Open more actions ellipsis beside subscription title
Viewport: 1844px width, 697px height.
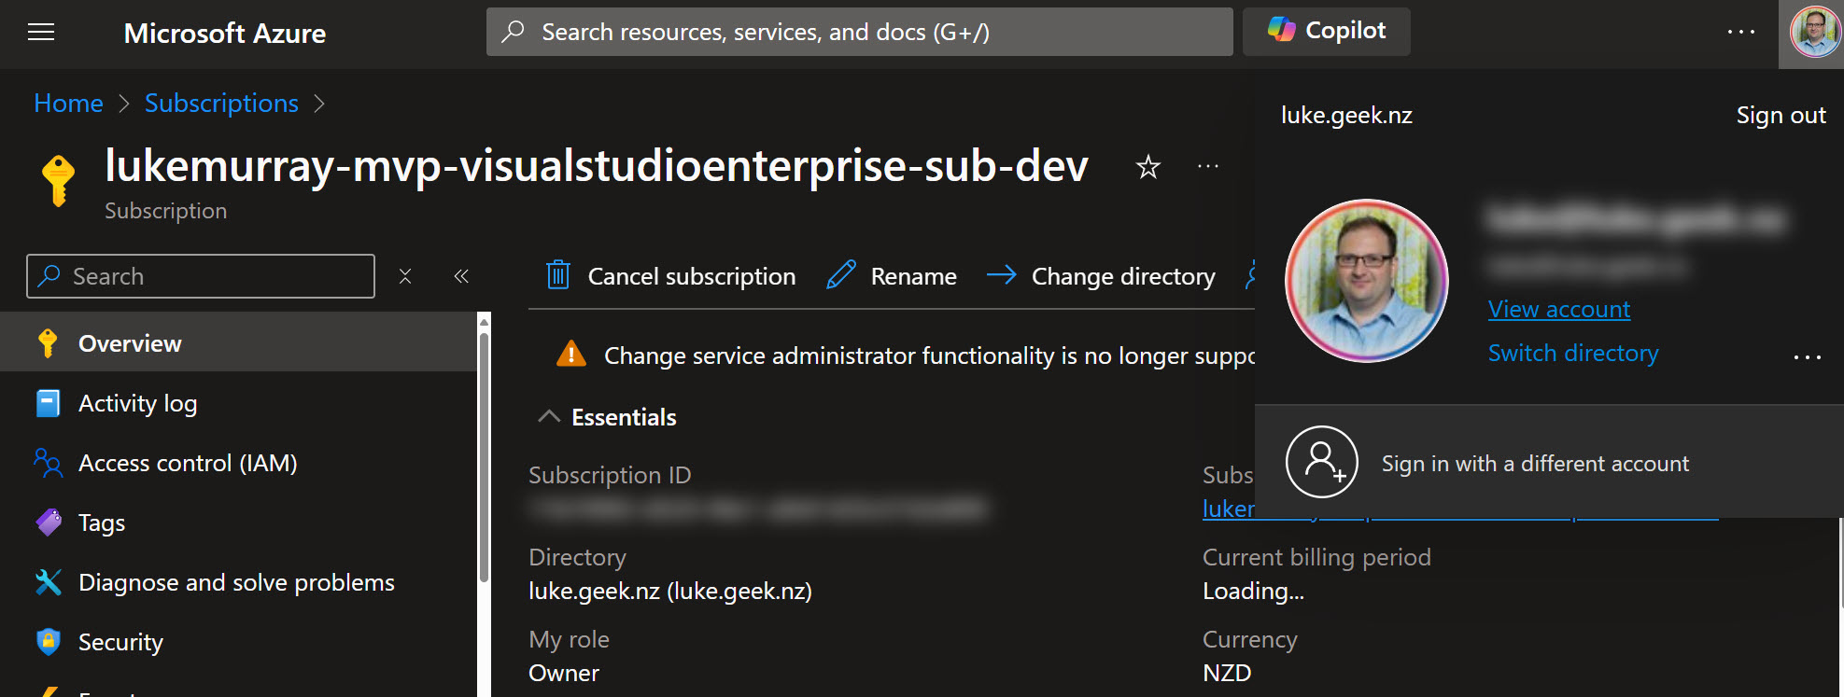click(1208, 167)
